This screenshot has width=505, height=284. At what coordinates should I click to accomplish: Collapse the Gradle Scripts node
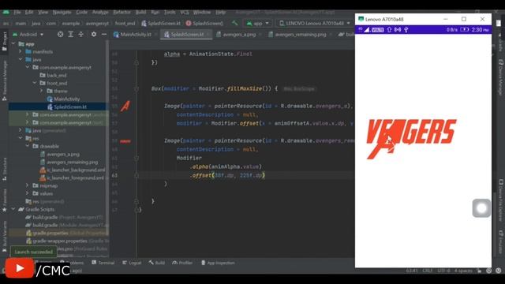pyautogui.click(x=13, y=209)
